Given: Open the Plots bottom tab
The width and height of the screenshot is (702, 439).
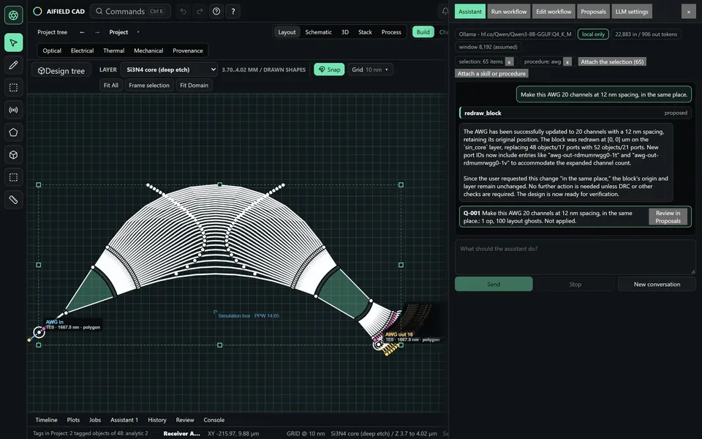Looking at the screenshot, I should (73, 420).
